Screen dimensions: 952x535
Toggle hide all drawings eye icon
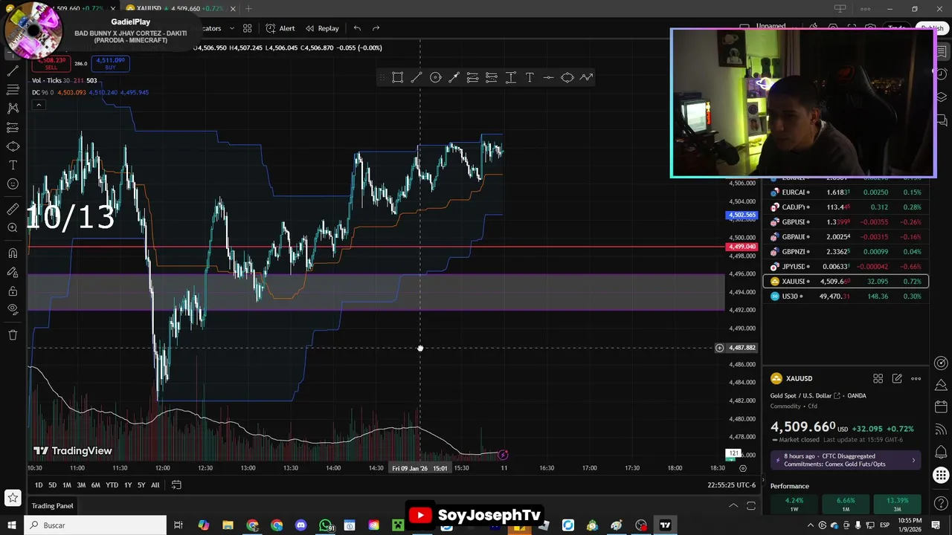(x=13, y=309)
